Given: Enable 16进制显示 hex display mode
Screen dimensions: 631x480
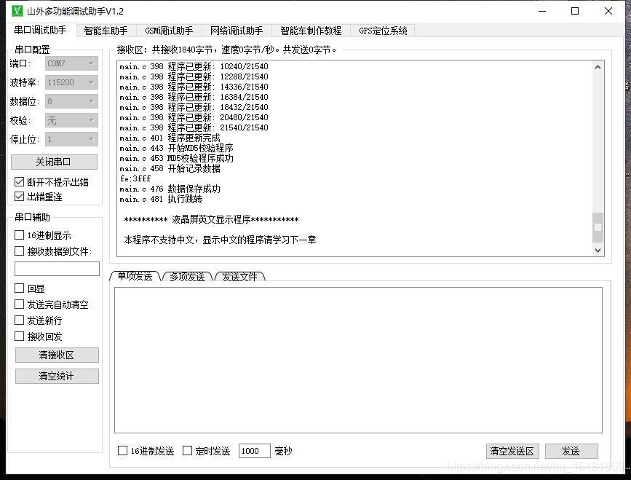Looking at the screenshot, I should point(18,236).
